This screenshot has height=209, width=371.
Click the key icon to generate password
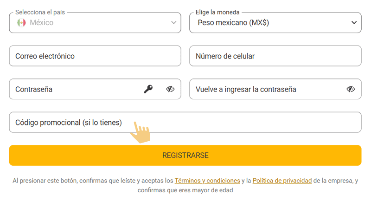148,89
